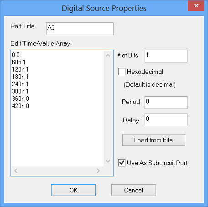Click the scroll right arrow in array editor

(x=98, y=171)
